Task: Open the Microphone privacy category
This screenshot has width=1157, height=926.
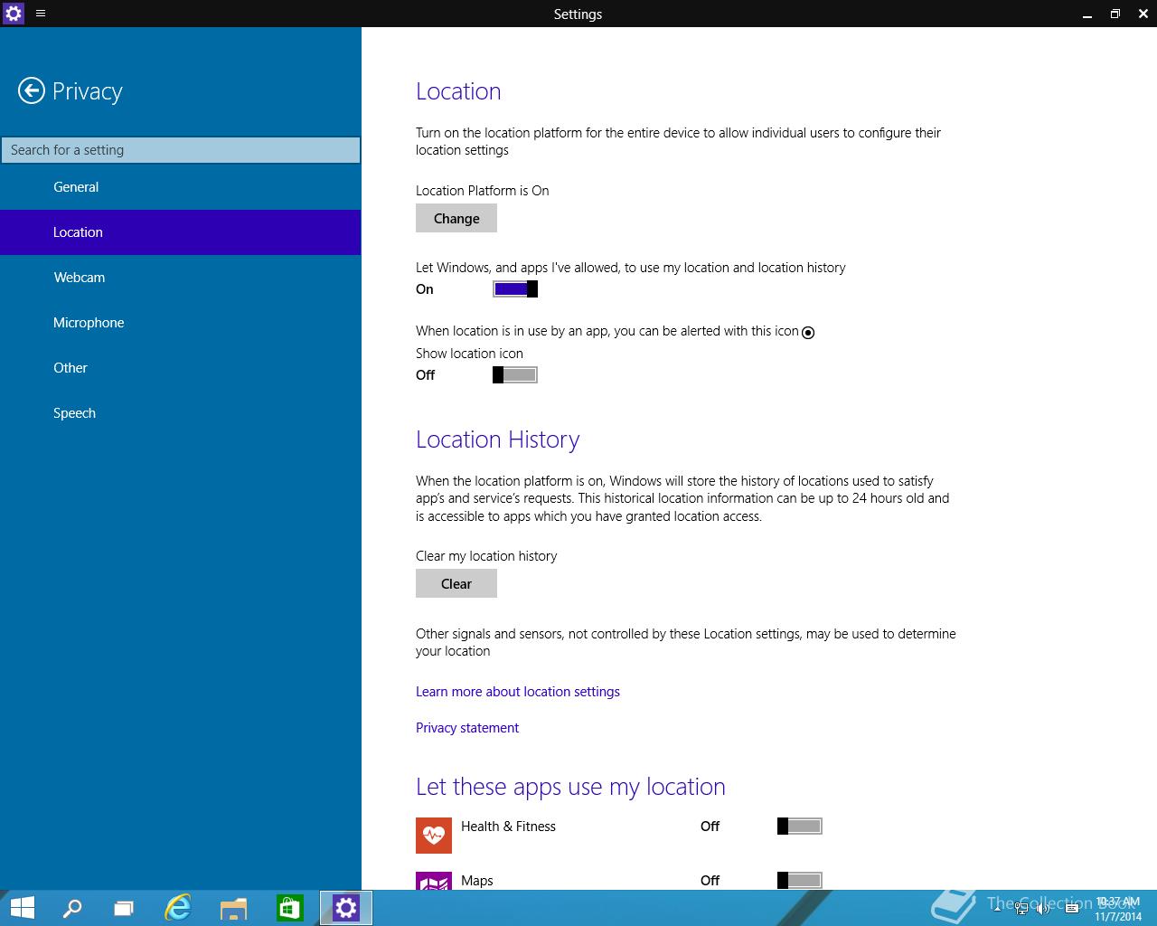Action: tap(181, 323)
